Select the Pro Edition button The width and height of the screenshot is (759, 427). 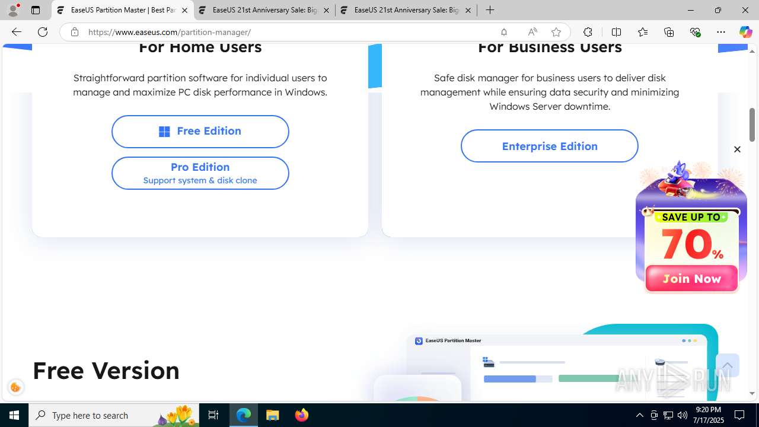tap(200, 173)
